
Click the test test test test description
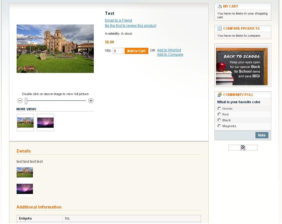29,162
